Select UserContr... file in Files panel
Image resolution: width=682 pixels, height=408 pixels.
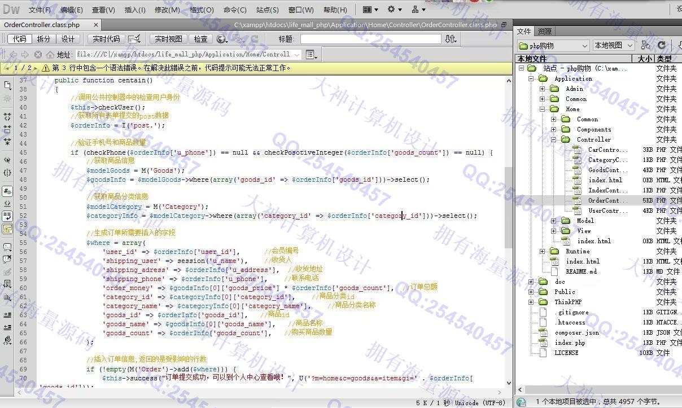pyautogui.click(x=608, y=210)
